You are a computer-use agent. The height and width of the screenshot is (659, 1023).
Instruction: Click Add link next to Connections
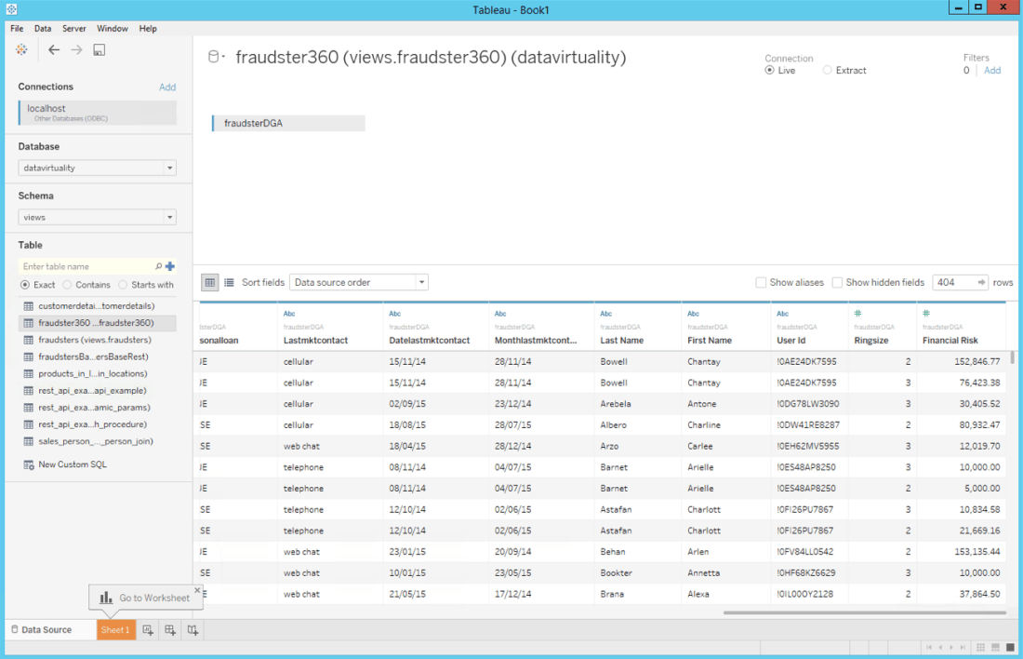[x=167, y=87]
